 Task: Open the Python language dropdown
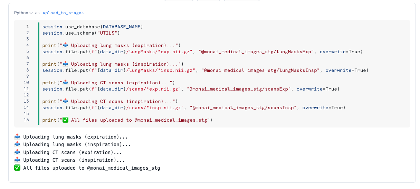[x=21, y=13]
